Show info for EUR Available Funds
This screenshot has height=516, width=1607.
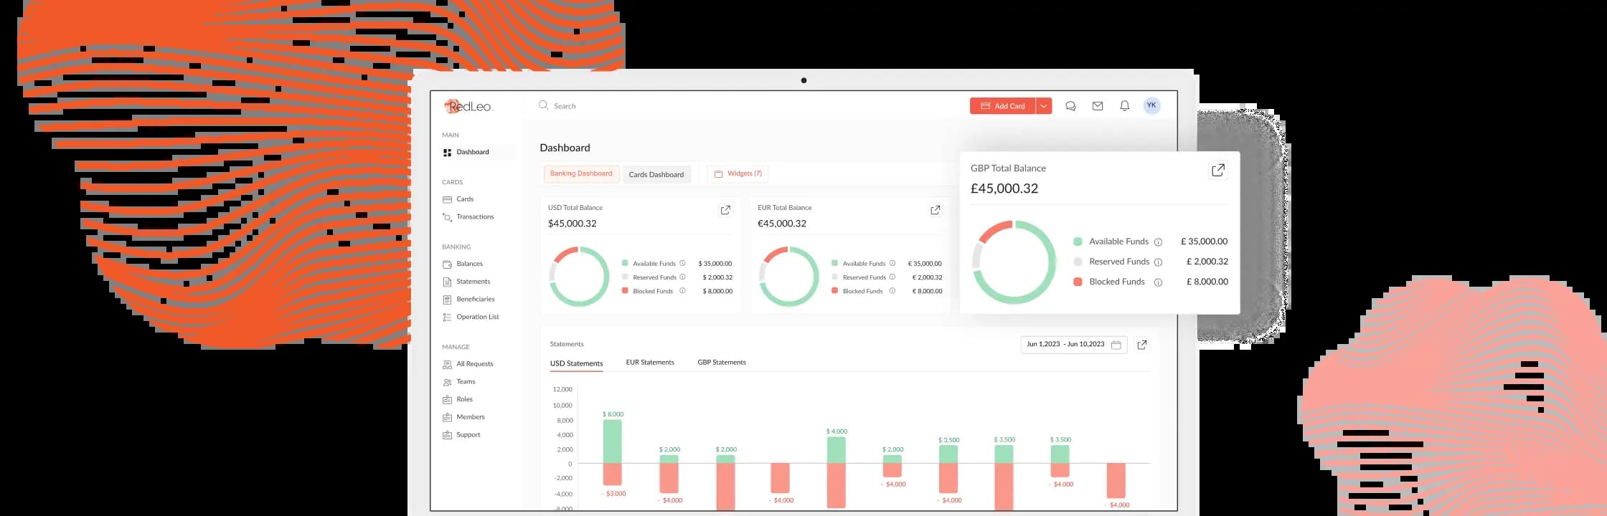892,263
